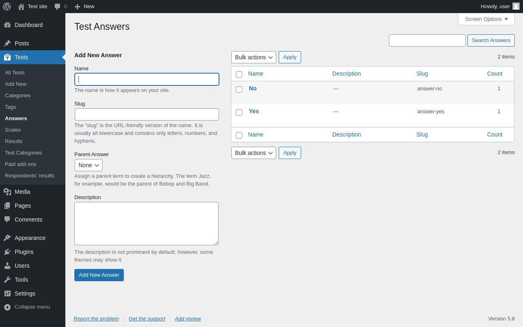
Task: Click into the Description textarea
Action: coord(147,224)
